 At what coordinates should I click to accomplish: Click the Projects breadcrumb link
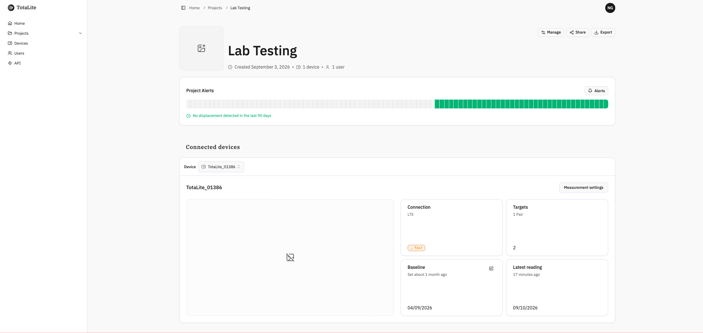pos(215,8)
